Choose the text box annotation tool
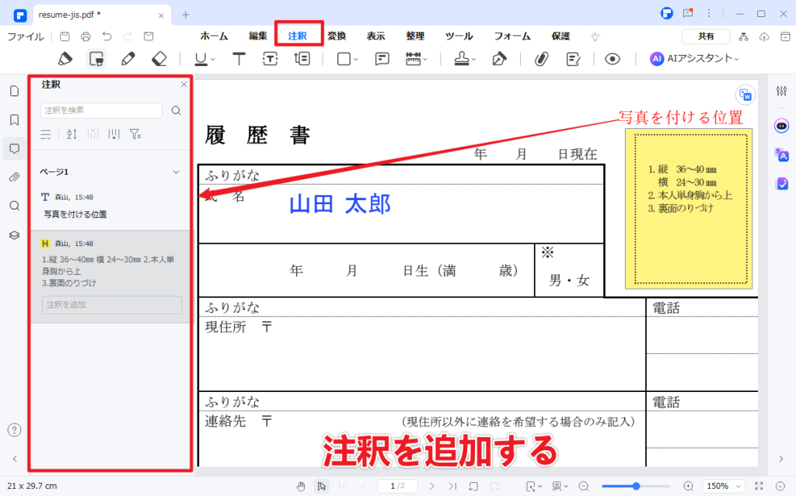Image resolution: width=796 pixels, height=496 pixels. click(270, 58)
